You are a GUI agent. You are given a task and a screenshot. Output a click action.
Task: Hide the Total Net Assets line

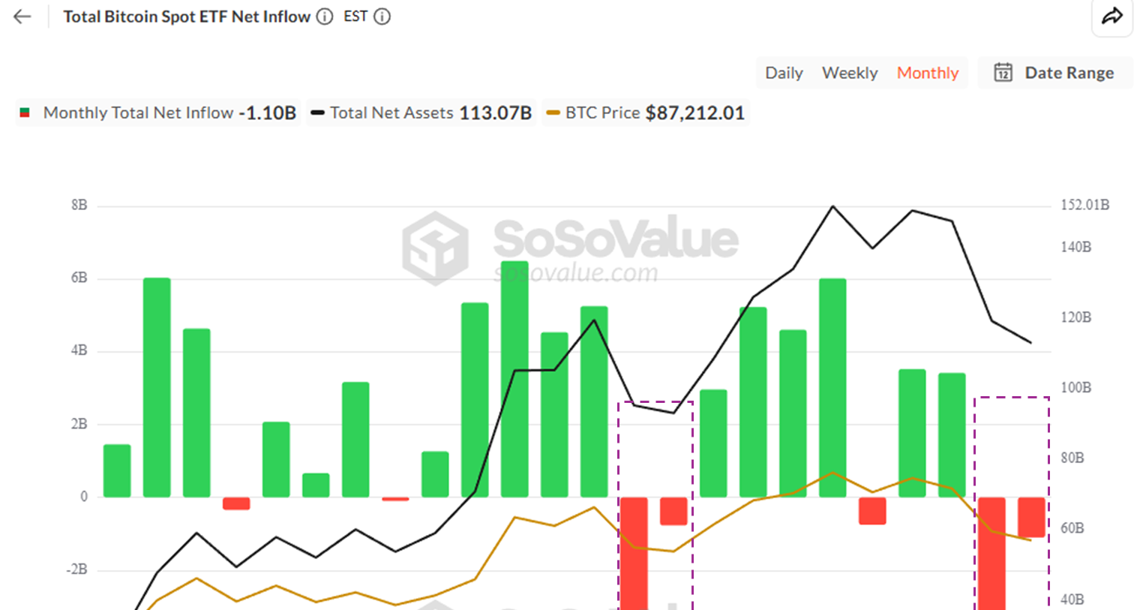[x=390, y=113]
